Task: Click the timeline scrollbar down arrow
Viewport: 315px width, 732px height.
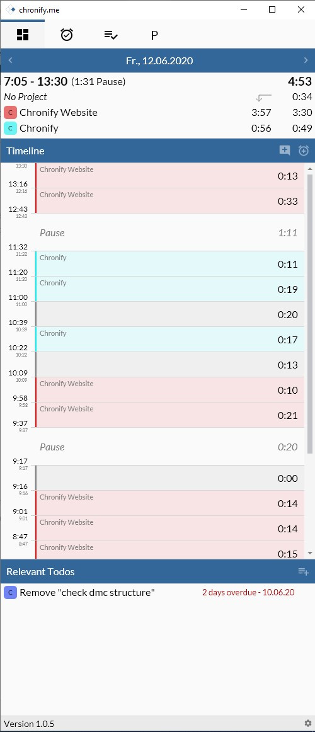Action: coord(310,553)
